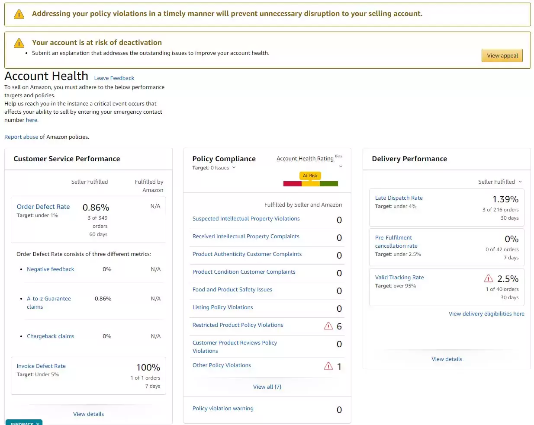
Task: Open the Report abuse link
Action: coord(21,137)
